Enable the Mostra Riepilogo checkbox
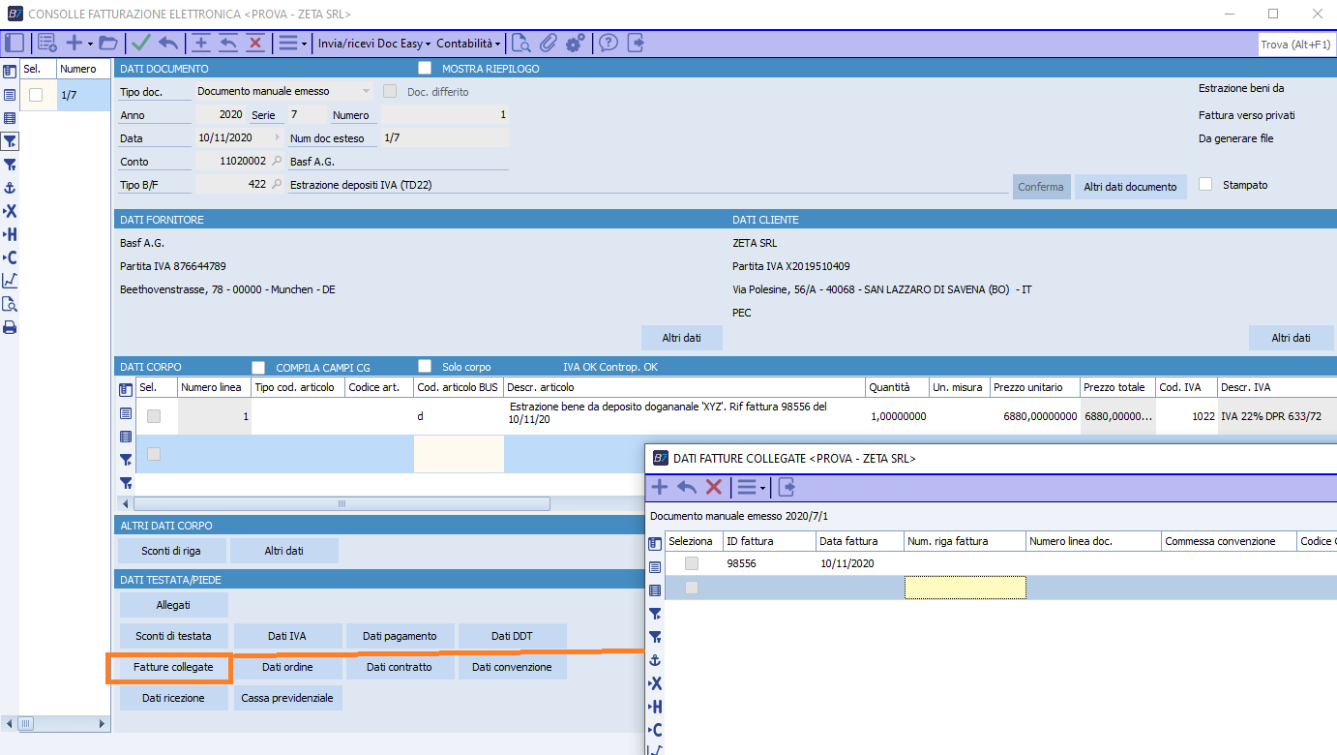The height and width of the screenshot is (755, 1337). pos(424,69)
